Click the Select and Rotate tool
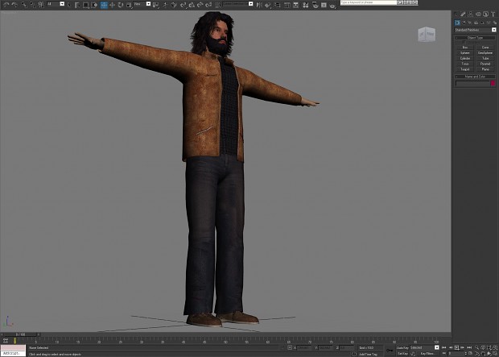The width and height of the screenshot is (499, 357). pos(120,5)
